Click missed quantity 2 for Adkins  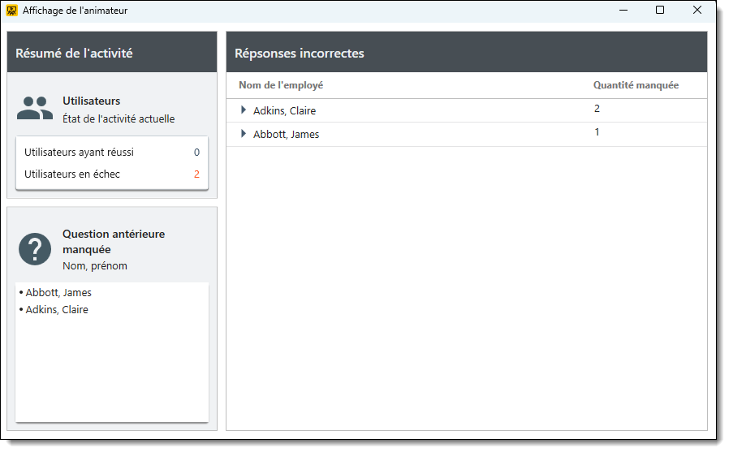[x=597, y=109]
